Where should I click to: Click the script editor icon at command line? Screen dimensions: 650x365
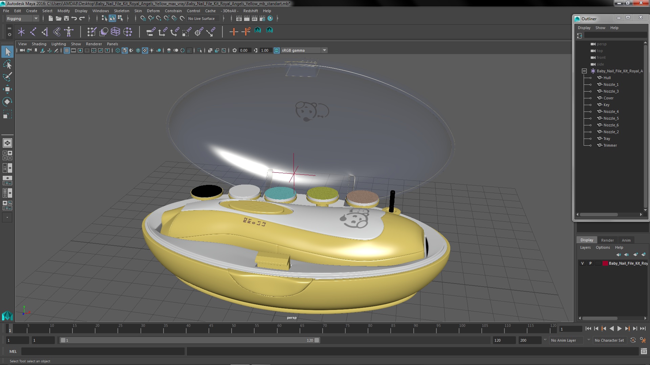644,351
